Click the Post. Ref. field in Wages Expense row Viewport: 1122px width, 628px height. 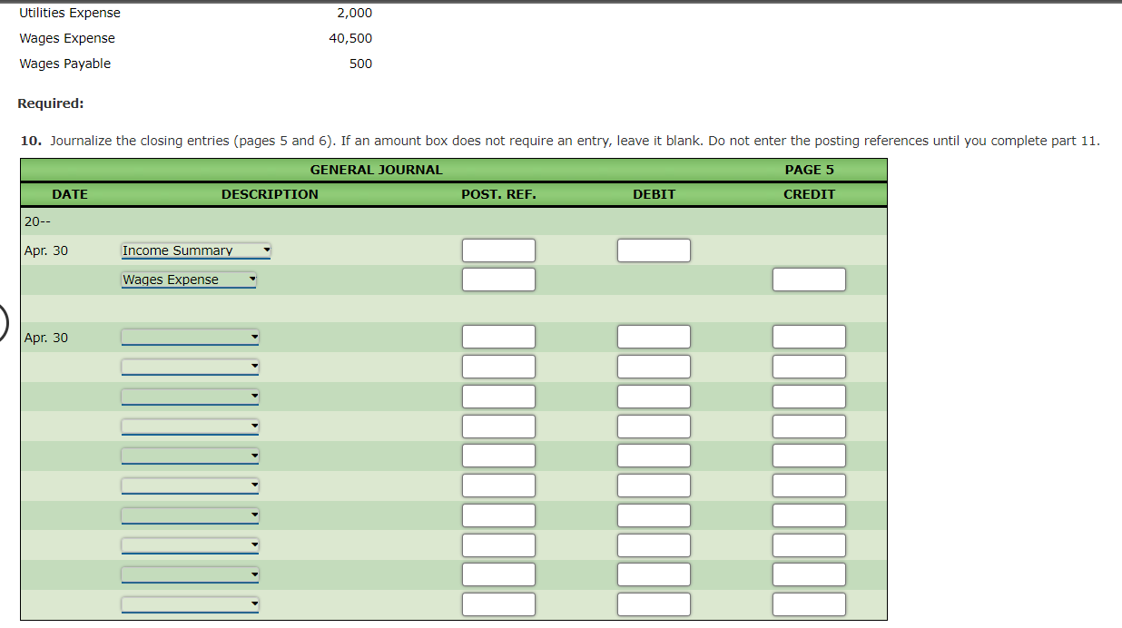498,280
